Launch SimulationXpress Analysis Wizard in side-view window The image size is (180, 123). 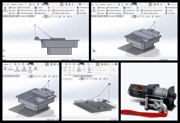(63, 10)
